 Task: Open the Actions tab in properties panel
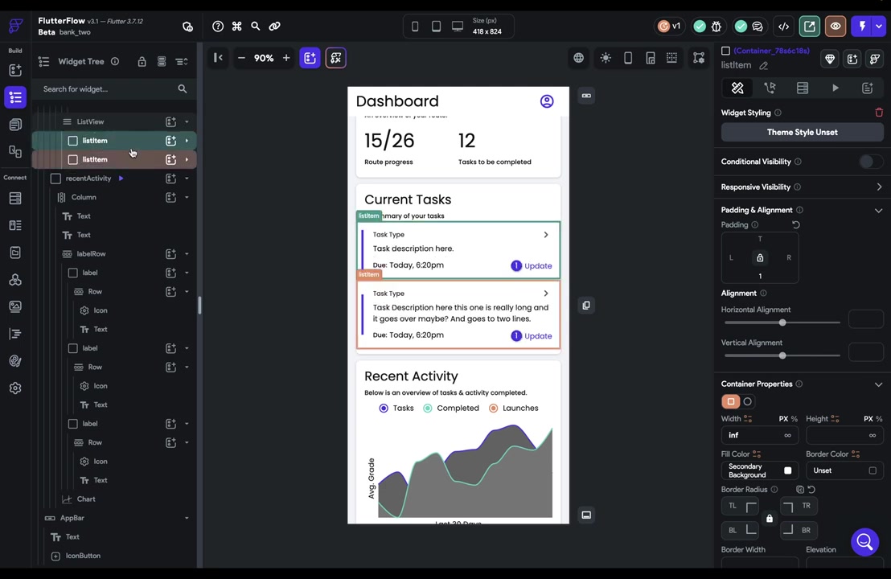(770, 88)
